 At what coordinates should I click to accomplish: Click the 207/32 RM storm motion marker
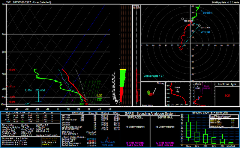point(199,25)
